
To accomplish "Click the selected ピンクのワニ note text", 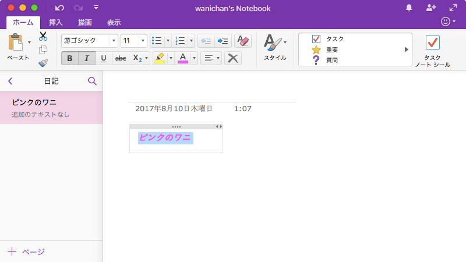I will point(165,138).
